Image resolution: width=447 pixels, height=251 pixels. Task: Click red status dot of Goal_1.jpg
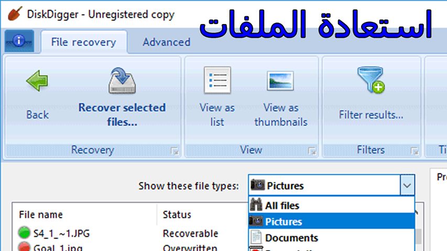pyautogui.click(x=24, y=246)
